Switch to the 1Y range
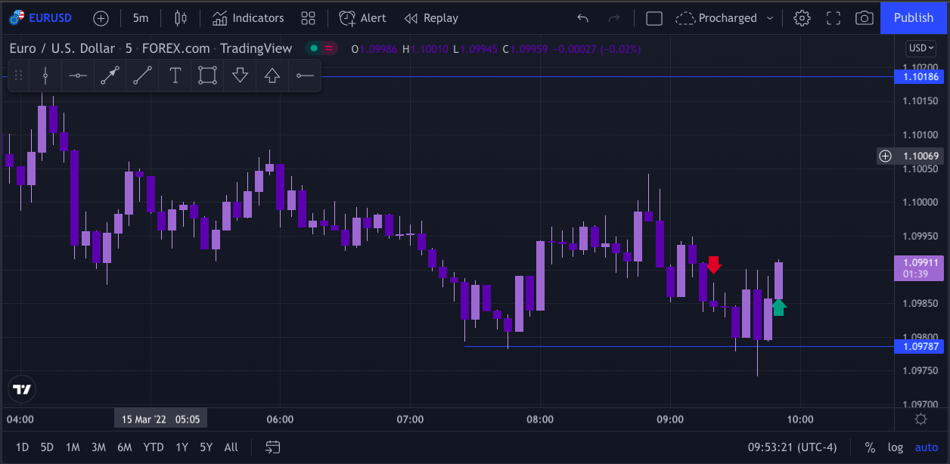Viewport: 950px width, 464px height. tap(182, 447)
